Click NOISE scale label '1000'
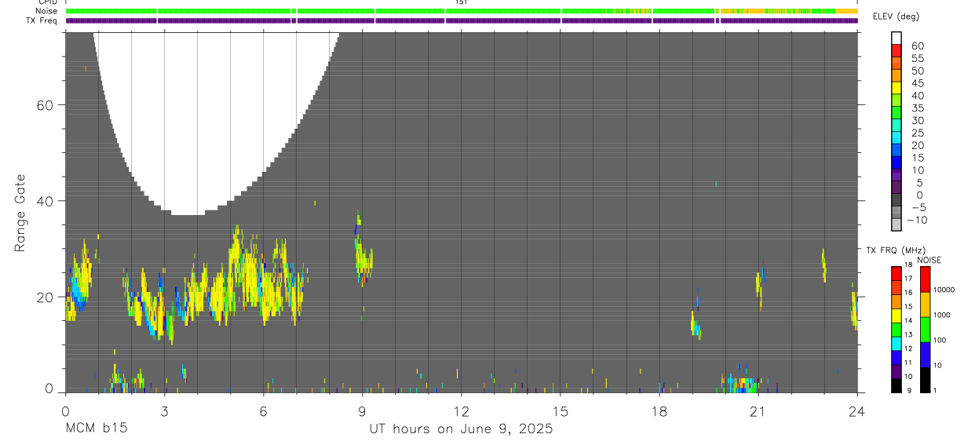 pos(941,316)
